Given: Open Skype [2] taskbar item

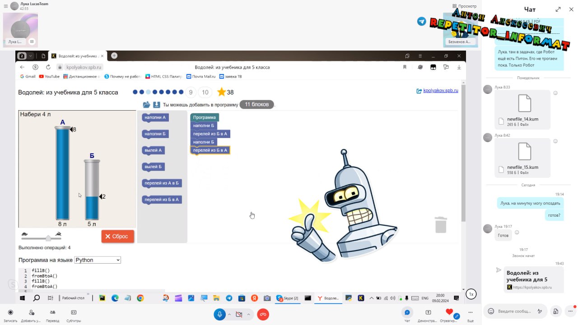Looking at the screenshot, I should coord(288,298).
